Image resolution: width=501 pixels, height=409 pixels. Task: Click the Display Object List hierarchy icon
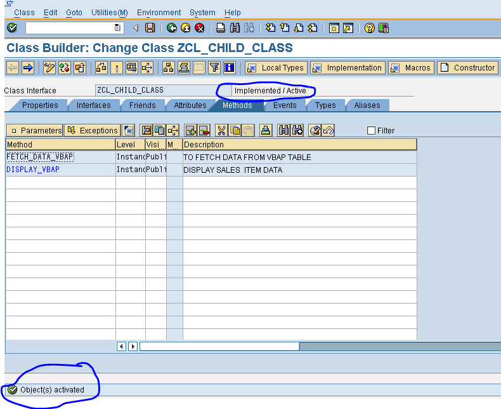pyautogui.click(x=169, y=68)
